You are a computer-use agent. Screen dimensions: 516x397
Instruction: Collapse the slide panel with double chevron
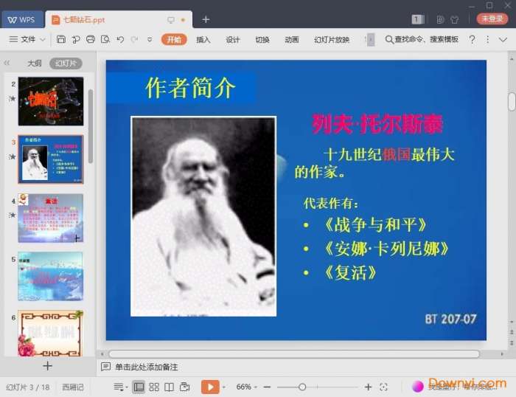[7, 63]
